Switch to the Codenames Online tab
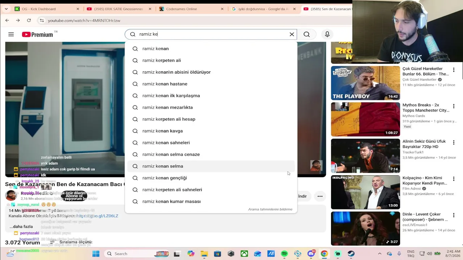The width and height of the screenshot is (463, 260). coord(192,9)
